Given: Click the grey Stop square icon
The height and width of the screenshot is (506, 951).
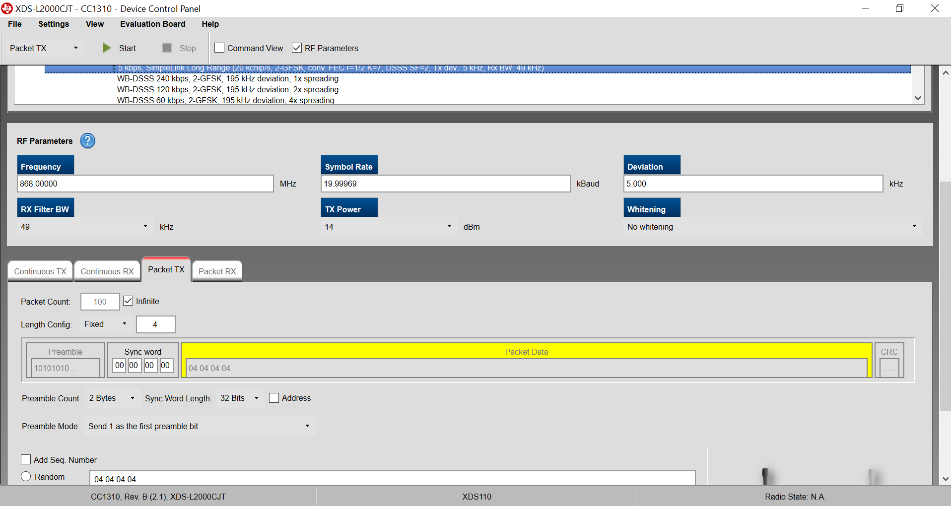Looking at the screenshot, I should tap(167, 48).
